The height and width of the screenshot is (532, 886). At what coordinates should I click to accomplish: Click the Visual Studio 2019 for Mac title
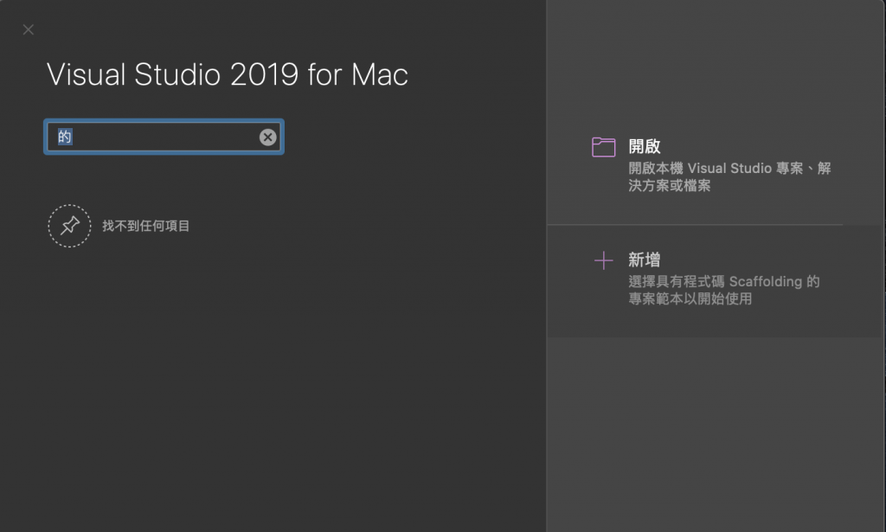(x=227, y=75)
